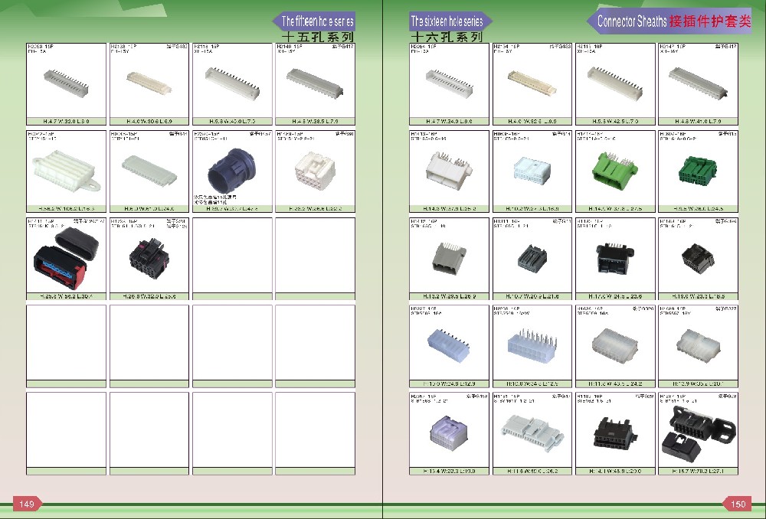This screenshot has height=519, width=766.
Task: Open the gray pin header connector photo
Action: pos(449,258)
